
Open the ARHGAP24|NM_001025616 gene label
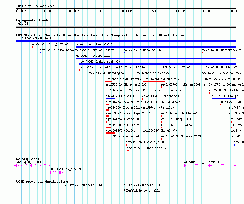(x=201, y=162)
